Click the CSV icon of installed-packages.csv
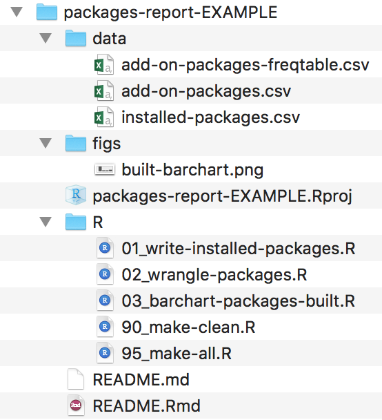 104,117
